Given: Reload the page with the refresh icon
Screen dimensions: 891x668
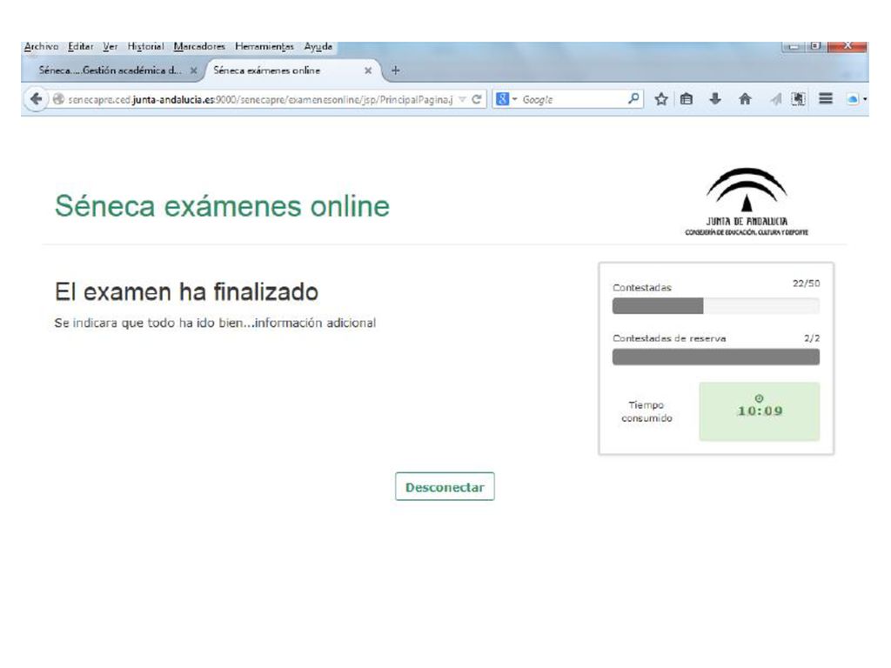Looking at the screenshot, I should pos(477,99).
